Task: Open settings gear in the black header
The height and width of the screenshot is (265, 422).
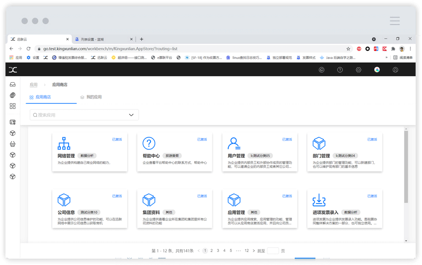Action: pyautogui.click(x=358, y=70)
